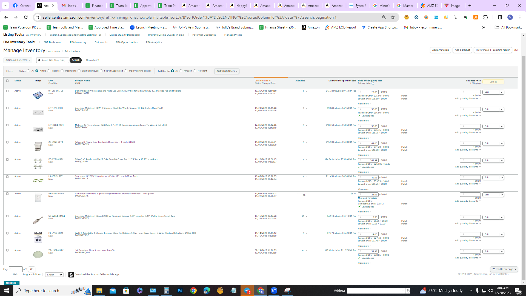Open Microsoft Edge in taskbar
This screenshot has height=296, width=526.
[x=207, y=291]
